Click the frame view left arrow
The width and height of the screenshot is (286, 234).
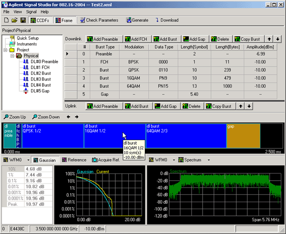tap(68, 117)
